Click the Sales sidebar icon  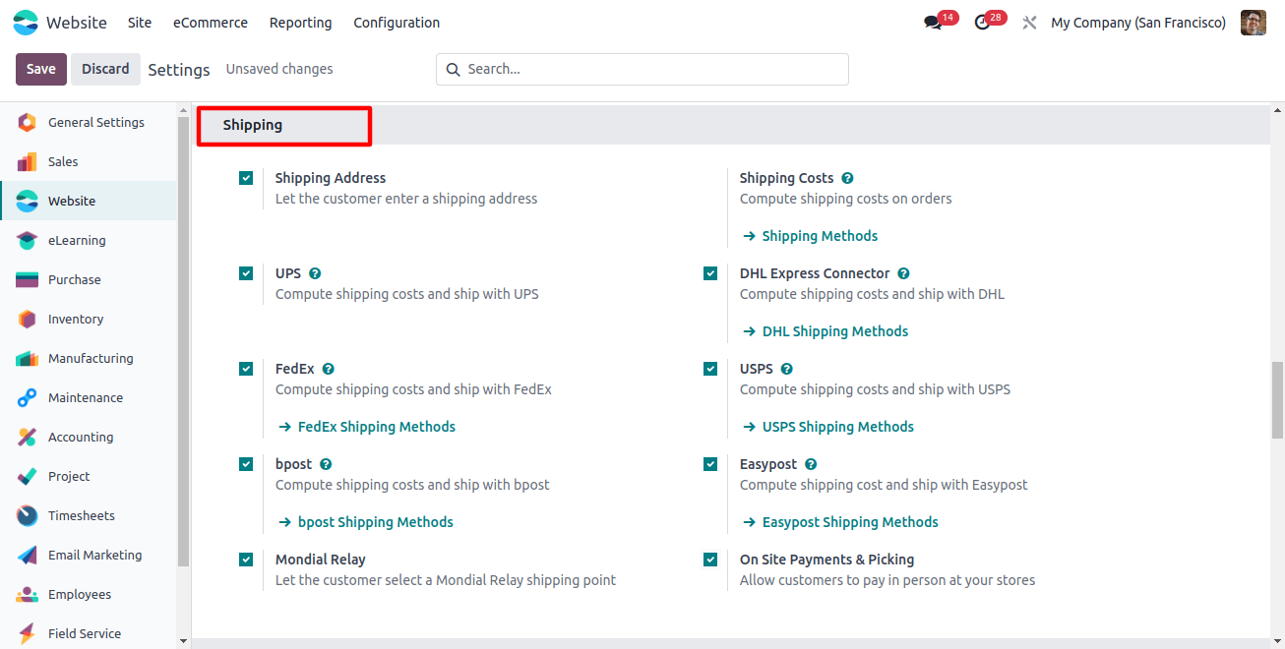pyautogui.click(x=27, y=162)
